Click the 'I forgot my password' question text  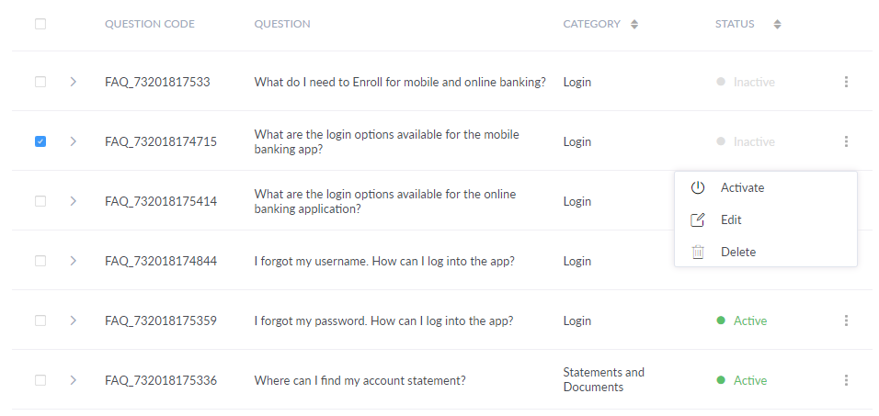[383, 320]
